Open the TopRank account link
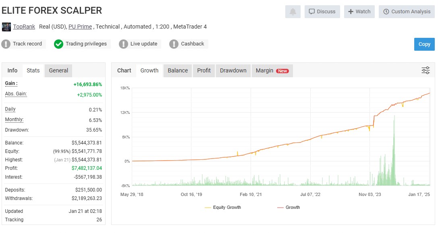 click(x=24, y=27)
